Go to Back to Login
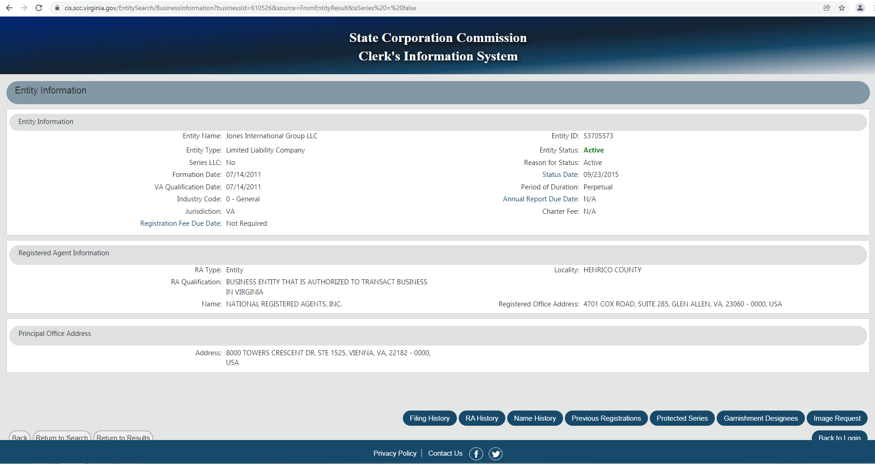875x464 pixels. (839, 436)
